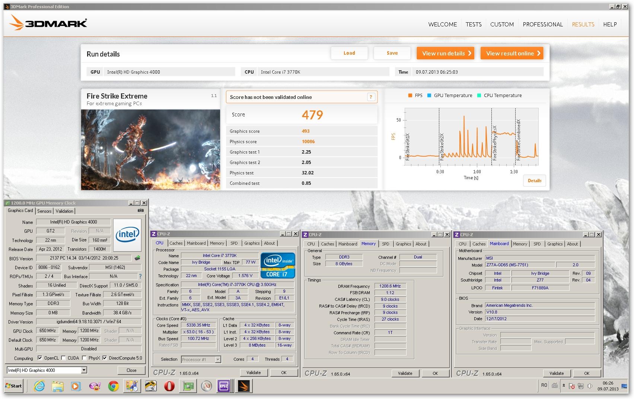Toggle the CUDA checkbox in GPU-Z
Screen dimensions: 634x399
63,358
